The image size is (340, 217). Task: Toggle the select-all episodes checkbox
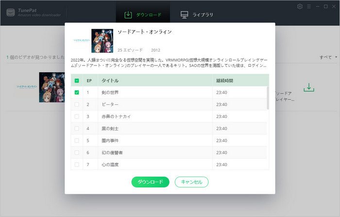(x=77, y=81)
